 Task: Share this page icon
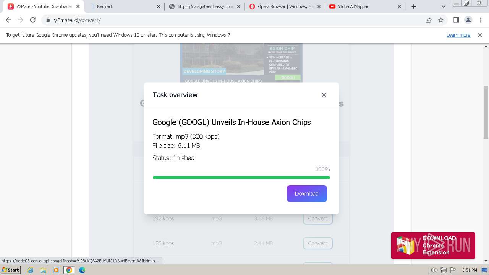coord(429,20)
